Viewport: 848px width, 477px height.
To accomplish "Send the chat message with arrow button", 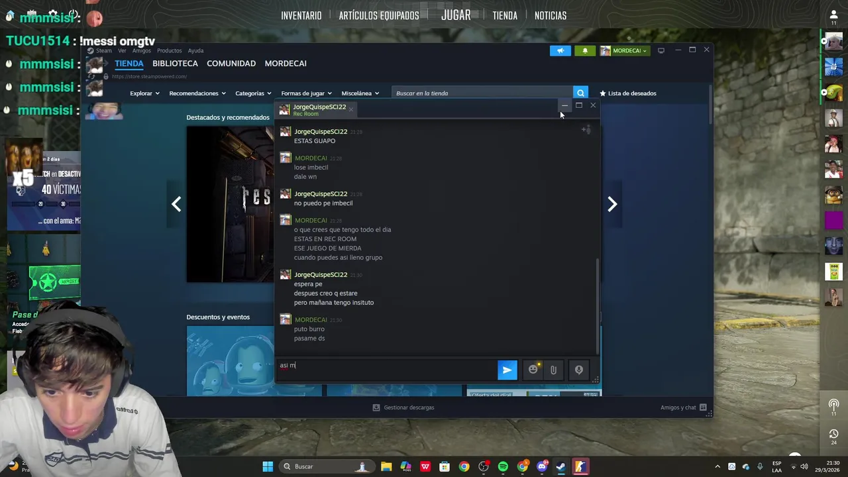I will click(507, 370).
